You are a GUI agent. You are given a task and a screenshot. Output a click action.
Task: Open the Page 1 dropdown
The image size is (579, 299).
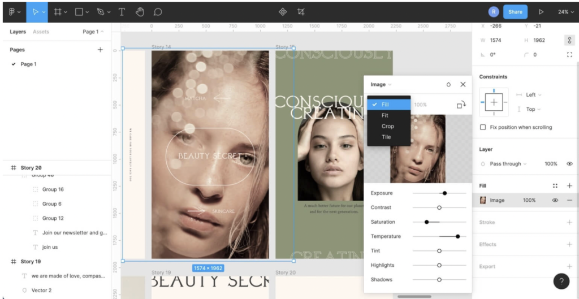[x=93, y=32]
